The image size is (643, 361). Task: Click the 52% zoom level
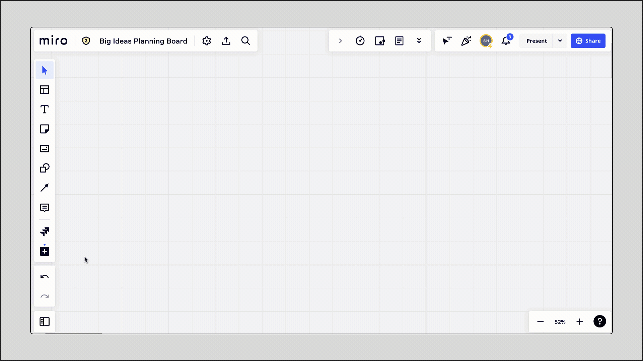[560, 322]
